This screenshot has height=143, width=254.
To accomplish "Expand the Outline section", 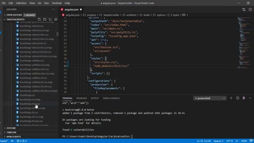I will 11,128.
